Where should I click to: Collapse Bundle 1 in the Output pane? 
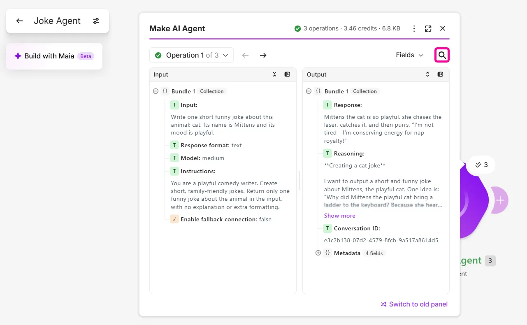coord(309,91)
